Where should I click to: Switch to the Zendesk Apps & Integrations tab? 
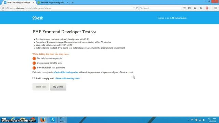click(x=53, y=2)
